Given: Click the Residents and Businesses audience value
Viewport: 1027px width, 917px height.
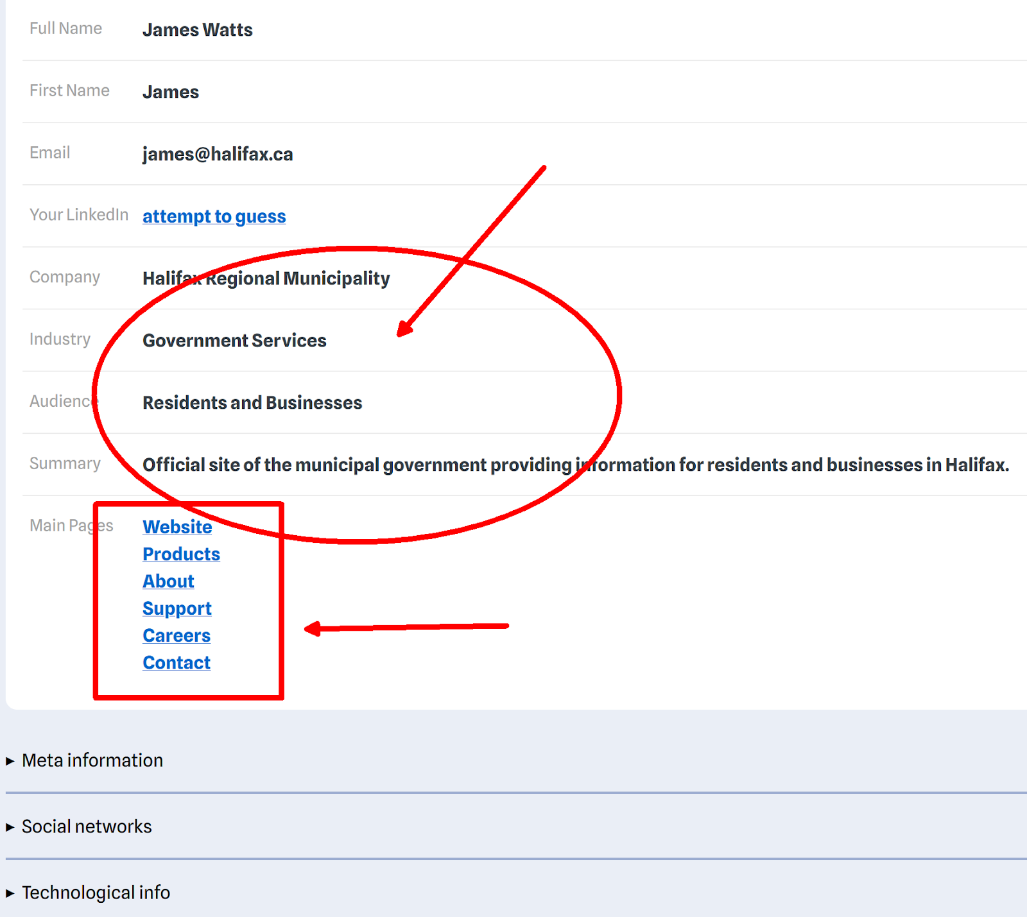Looking at the screenshot, I should [x=252, y=403].
